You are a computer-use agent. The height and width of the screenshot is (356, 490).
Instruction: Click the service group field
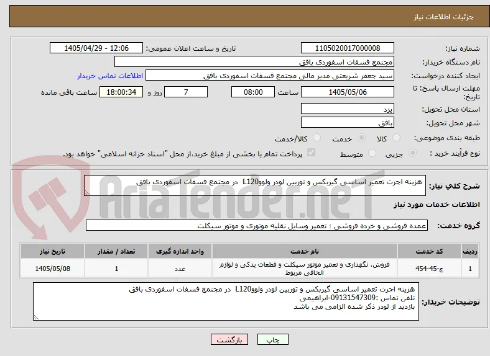257,225
